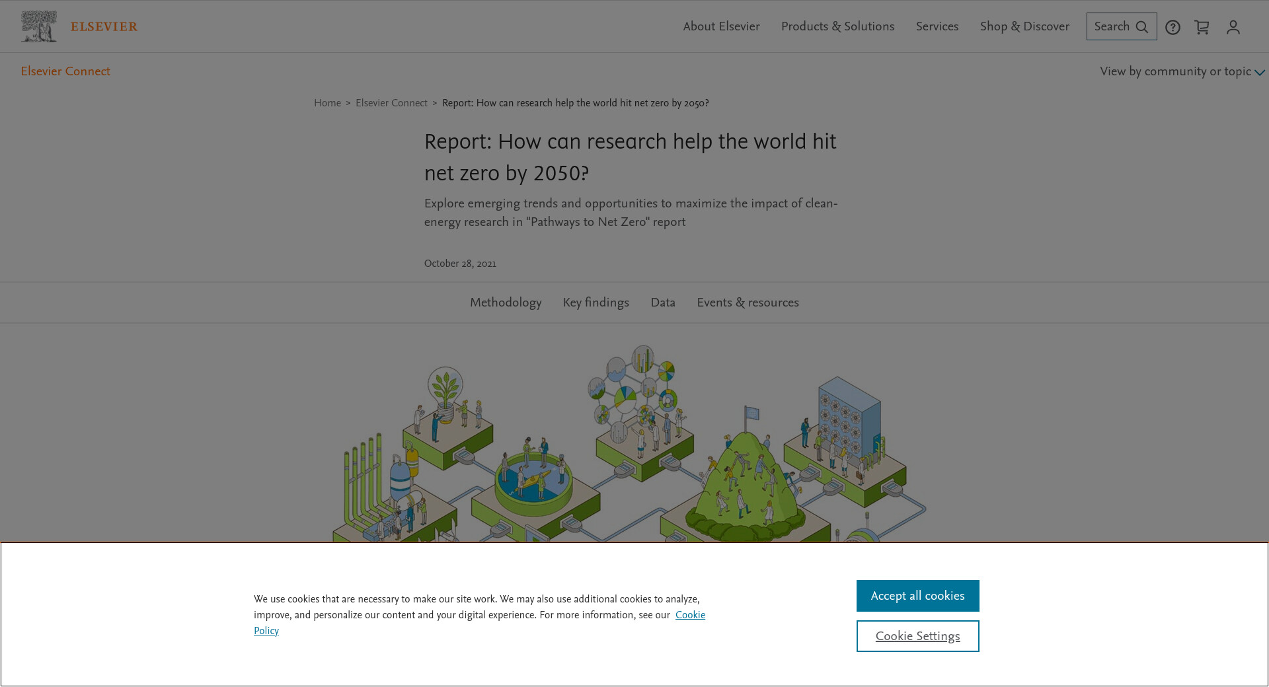Open the About Elsevier menu
The image size is (1269, 687).
(x=721, y=26)
